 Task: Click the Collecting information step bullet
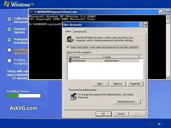[9, 19]
